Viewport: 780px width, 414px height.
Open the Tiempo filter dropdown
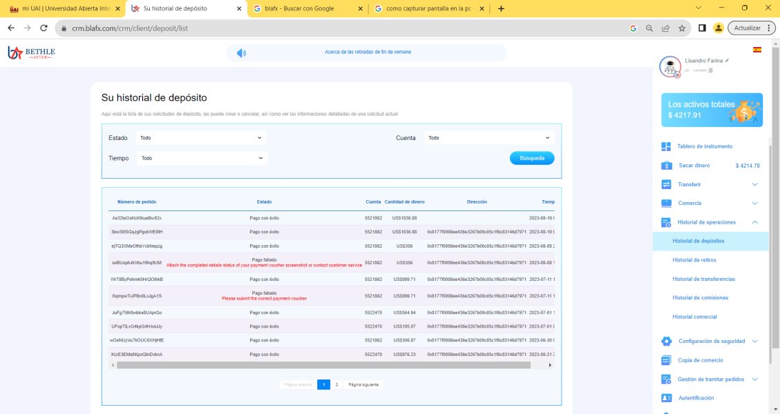[x=201, y=158]
